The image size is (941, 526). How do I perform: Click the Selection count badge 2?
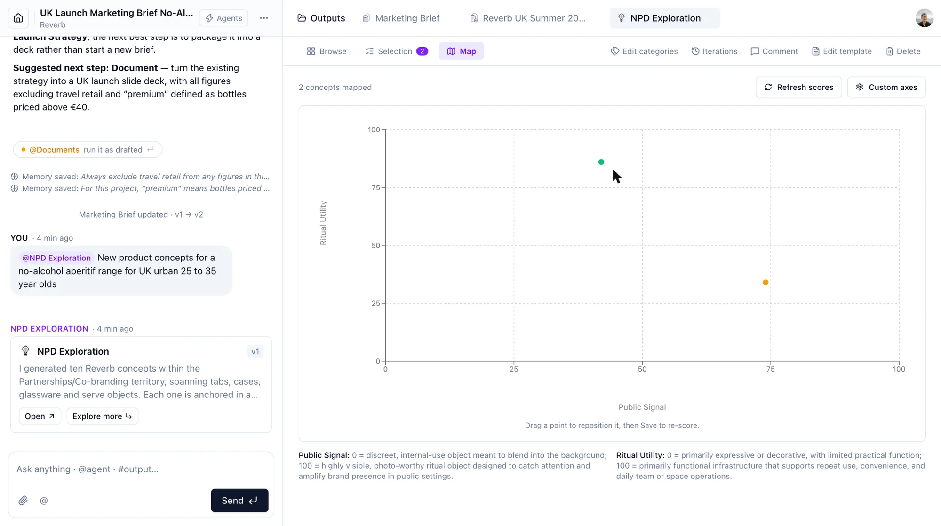pos(422,51)
